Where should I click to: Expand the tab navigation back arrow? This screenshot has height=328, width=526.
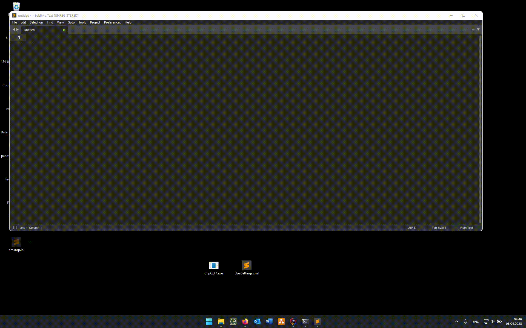pyautogui.click(x=14, y=30)
